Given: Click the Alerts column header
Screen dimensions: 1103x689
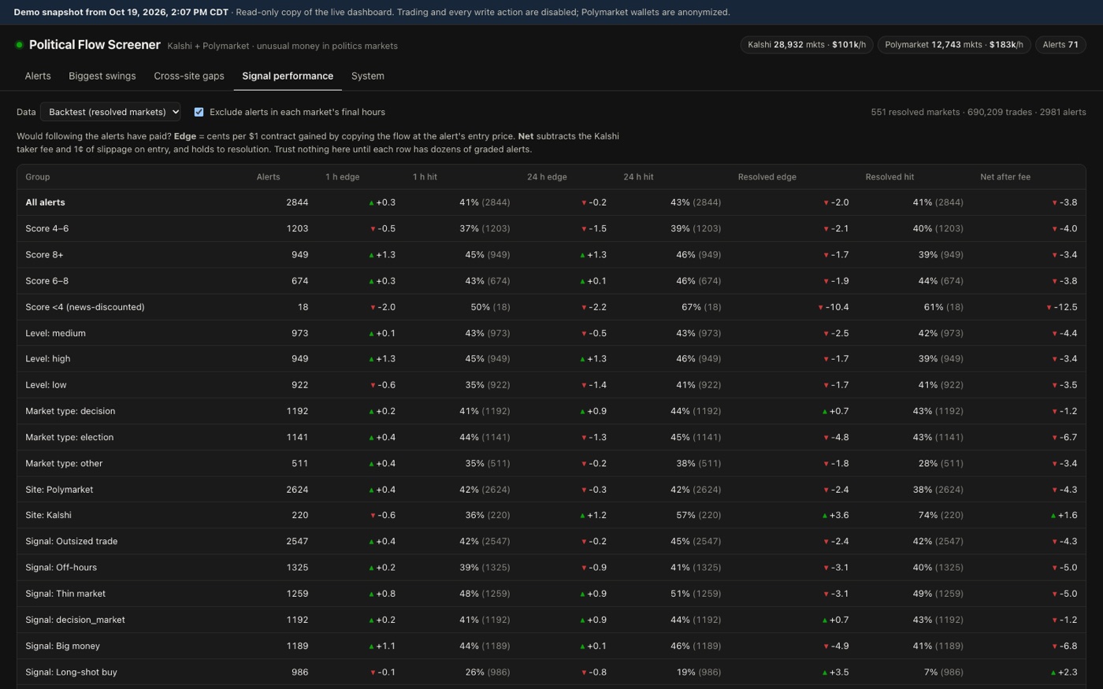Looking at the screenshot, I should (x=268, y=177).
